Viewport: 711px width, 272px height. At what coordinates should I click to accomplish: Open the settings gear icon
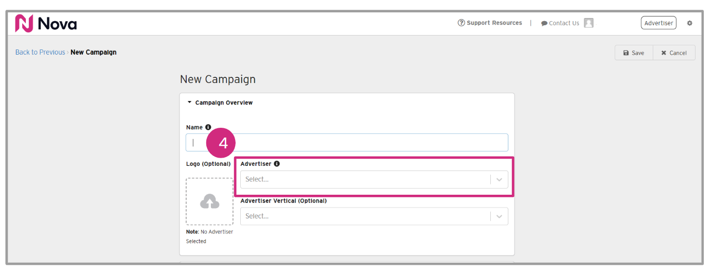click(x=690, y=23)
